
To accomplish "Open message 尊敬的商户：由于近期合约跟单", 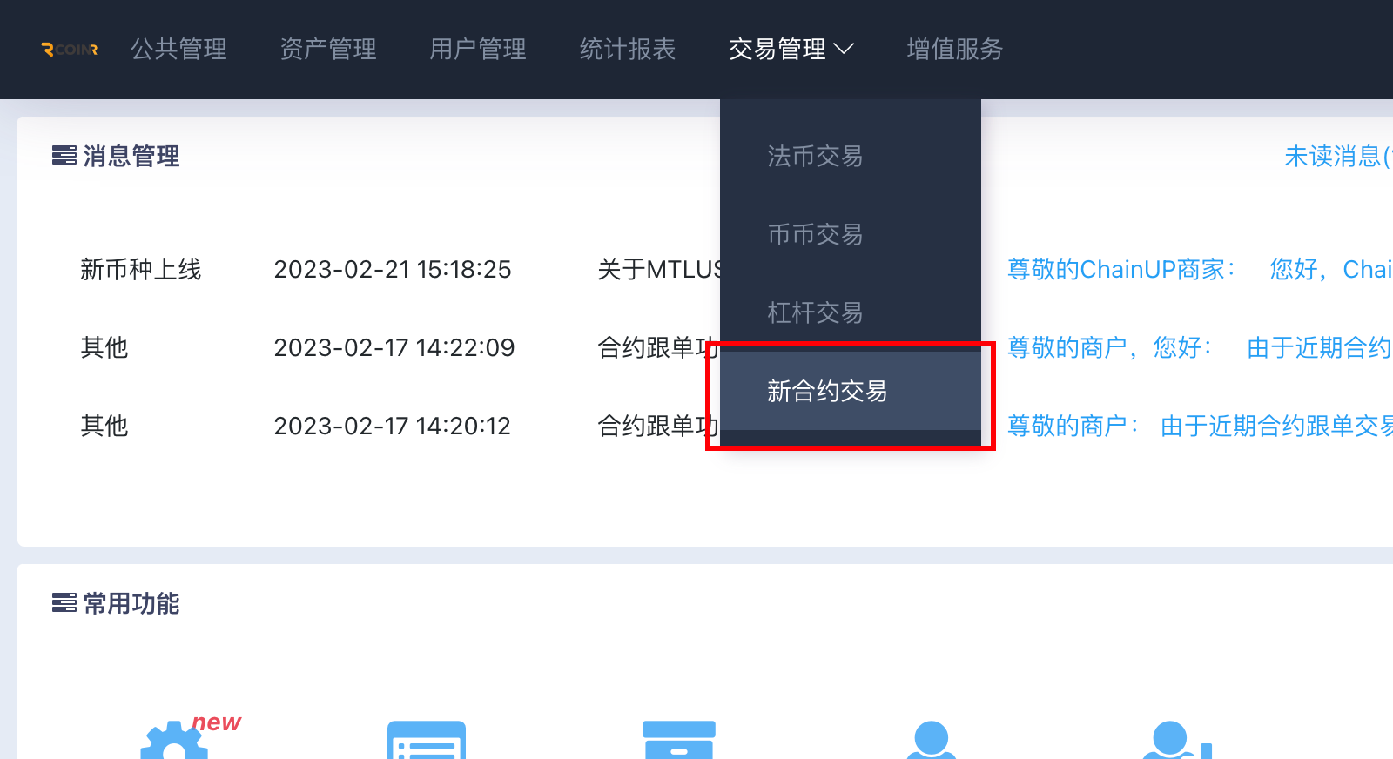I will coord(1200,426).
